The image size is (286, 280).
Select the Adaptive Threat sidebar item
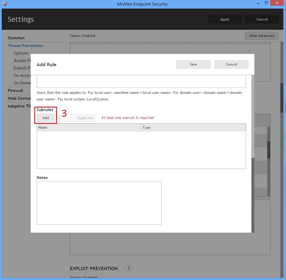(19, 106)
